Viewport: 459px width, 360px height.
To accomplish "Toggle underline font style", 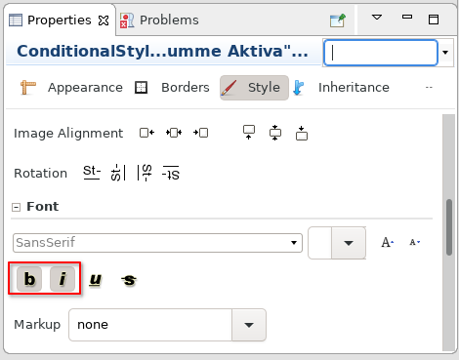I will pos(96,280).
